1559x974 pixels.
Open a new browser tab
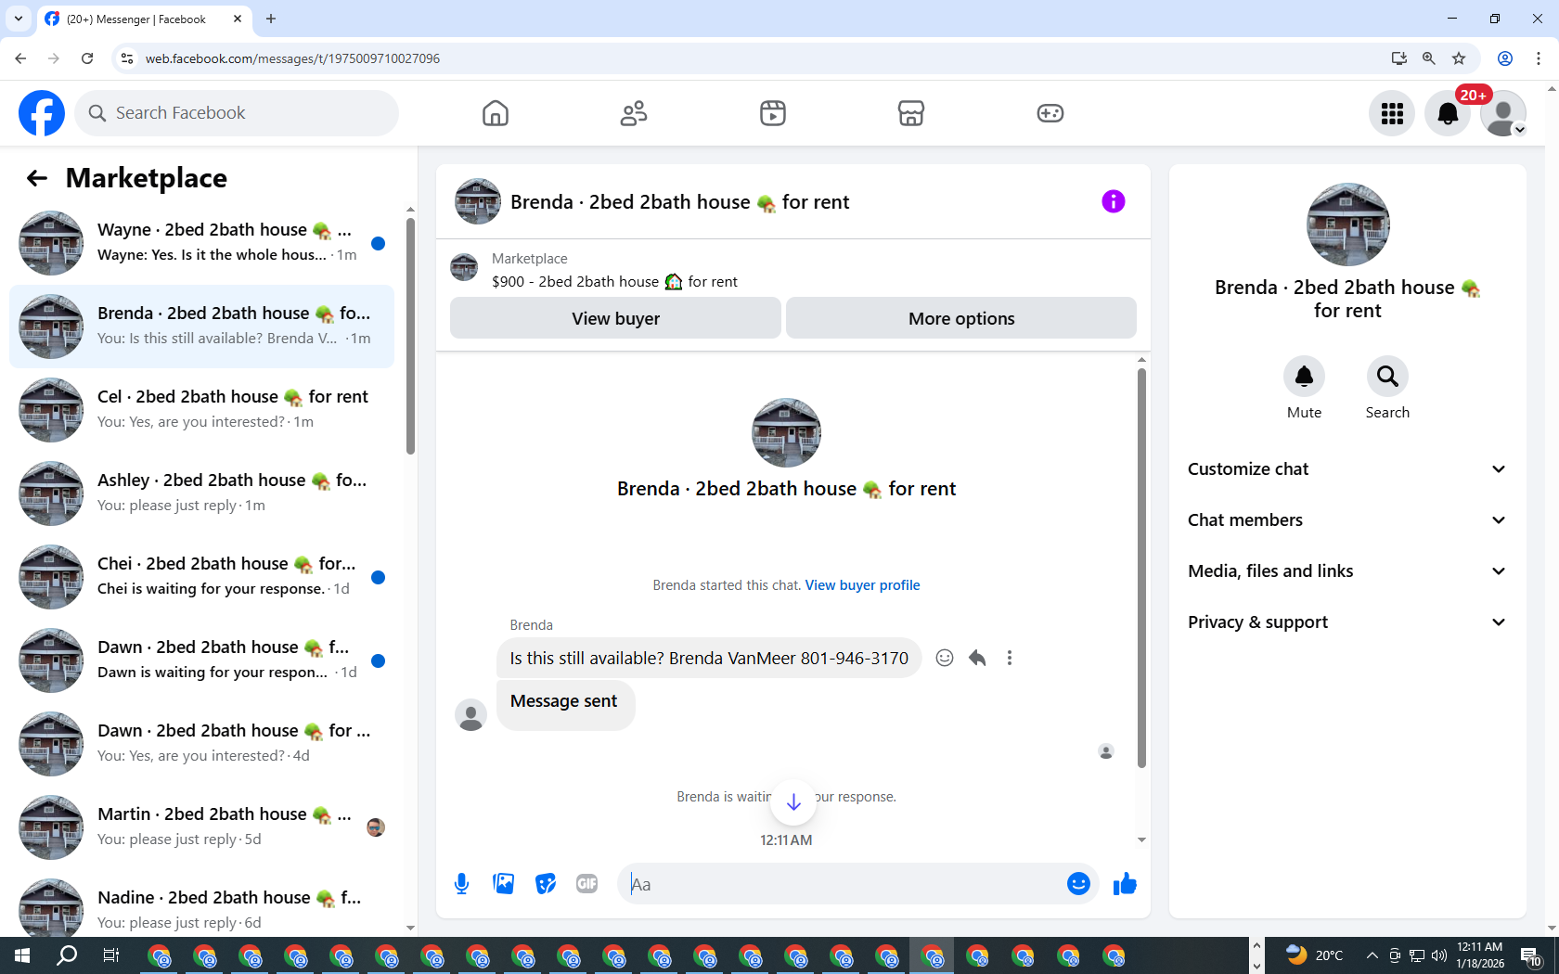pyautogui.click(x=271, y=19)
